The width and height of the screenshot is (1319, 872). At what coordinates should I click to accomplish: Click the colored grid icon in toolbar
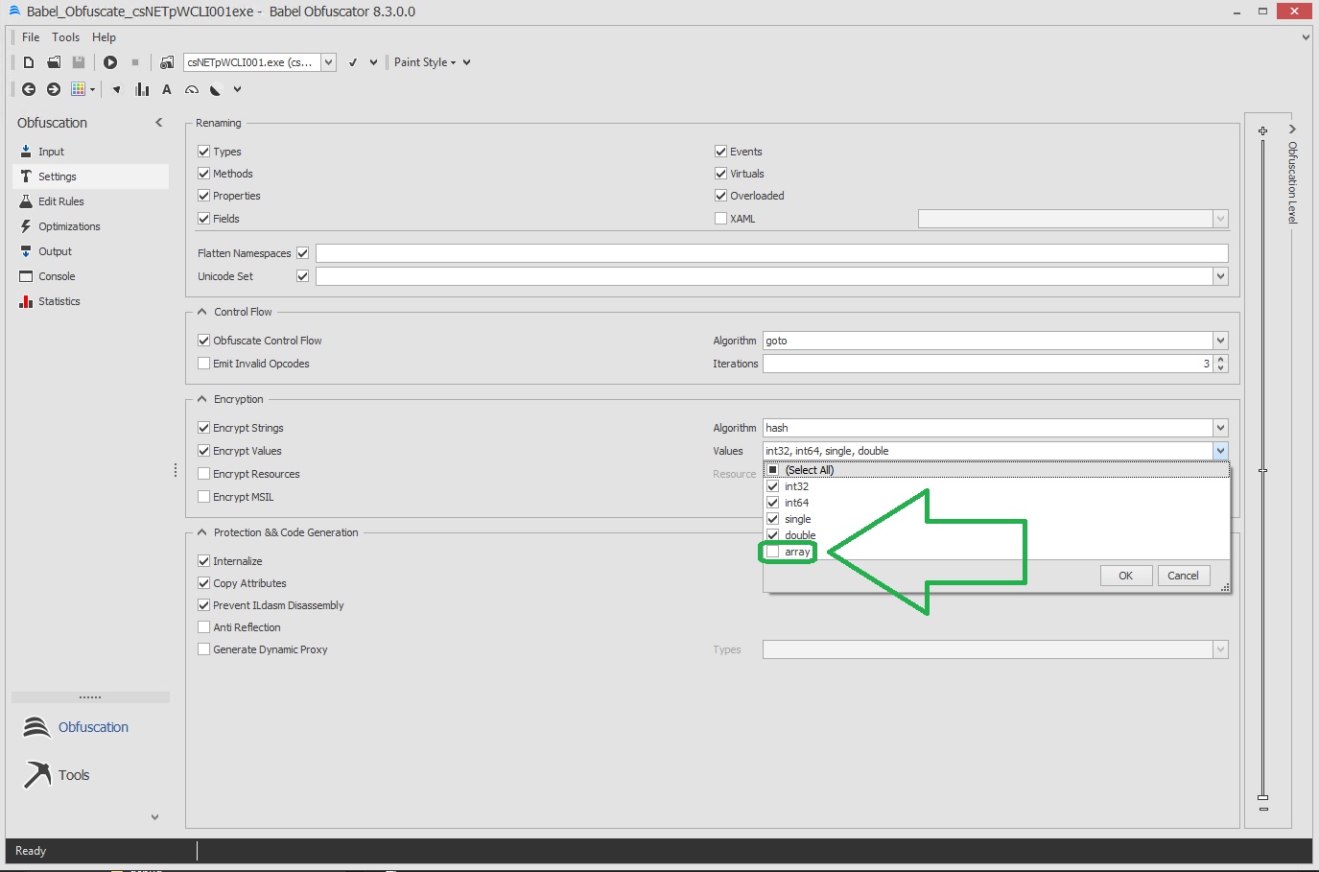tap(79, 89)
